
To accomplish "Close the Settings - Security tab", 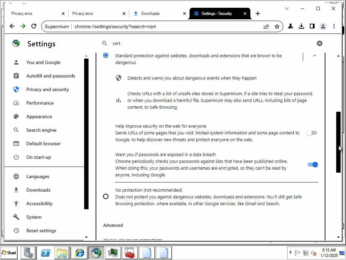I will click(x=245, y=14).
